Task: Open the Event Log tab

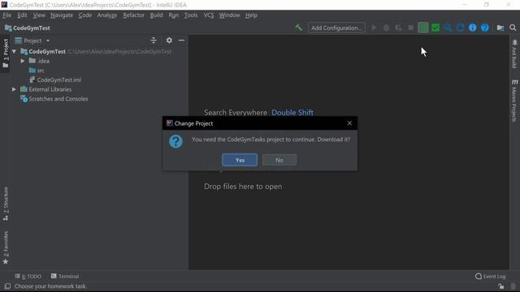Action: coord(491,276)
